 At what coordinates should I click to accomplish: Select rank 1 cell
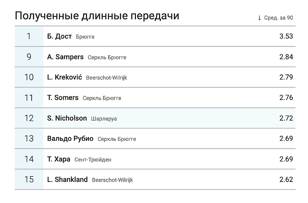coord(29,37)
